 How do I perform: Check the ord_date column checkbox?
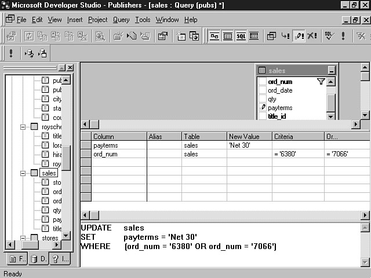tap(262, 90)
